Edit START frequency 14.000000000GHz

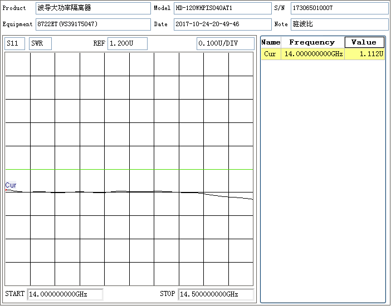tap(65, 294)
